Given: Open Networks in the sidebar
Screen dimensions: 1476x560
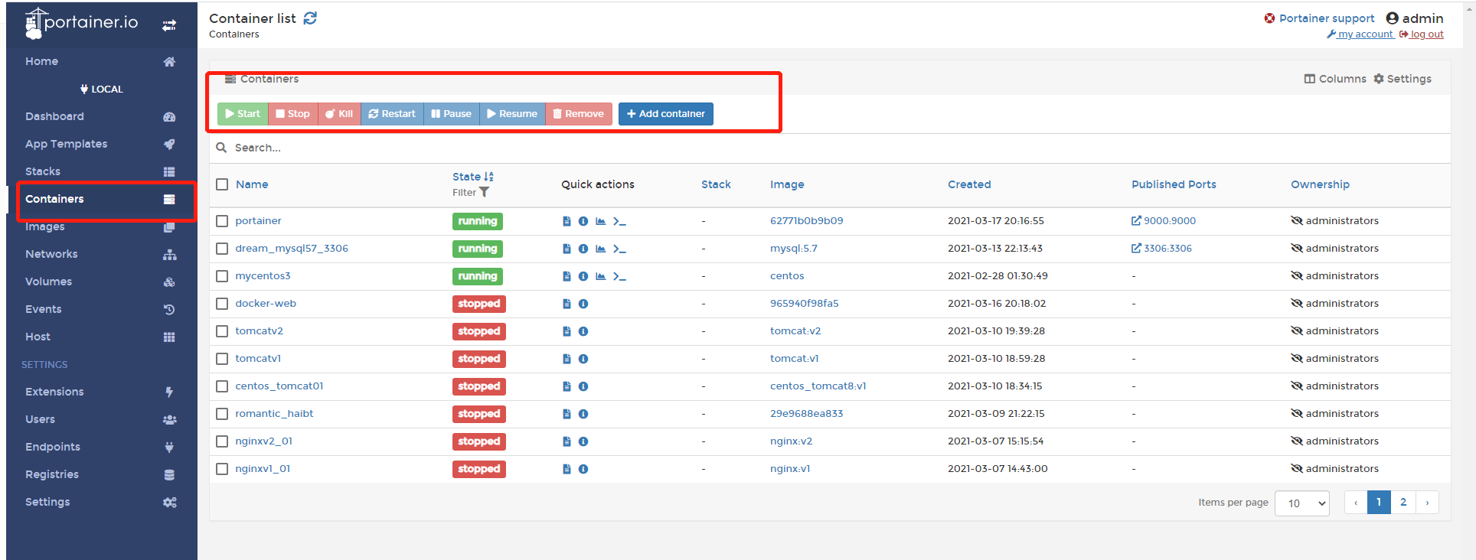Looking at the screenshot, I should coord(100,254).
